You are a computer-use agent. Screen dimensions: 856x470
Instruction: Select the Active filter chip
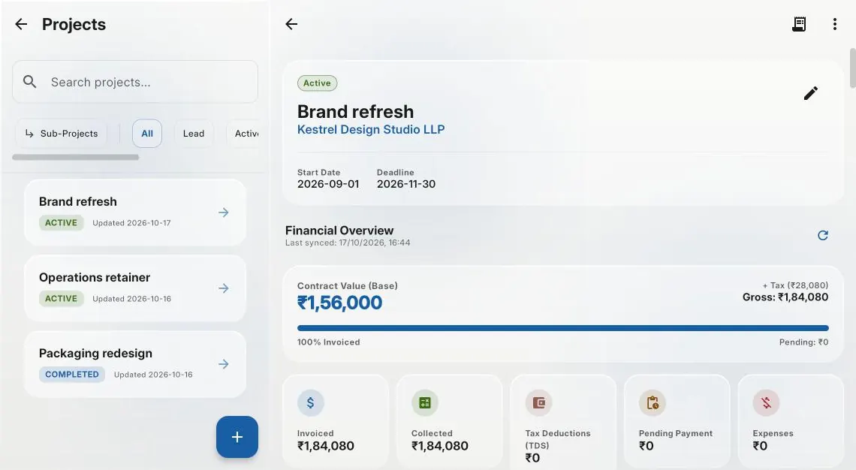click(x=244, y=133)
